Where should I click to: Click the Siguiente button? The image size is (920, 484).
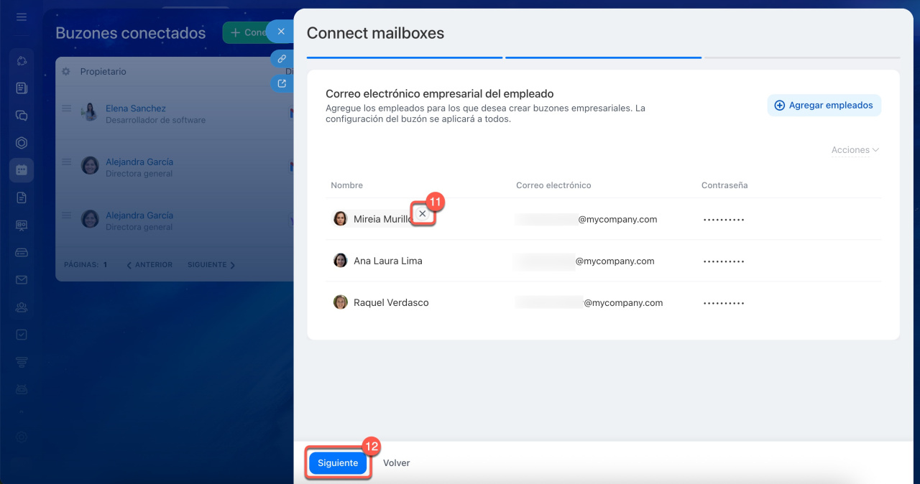338,463
